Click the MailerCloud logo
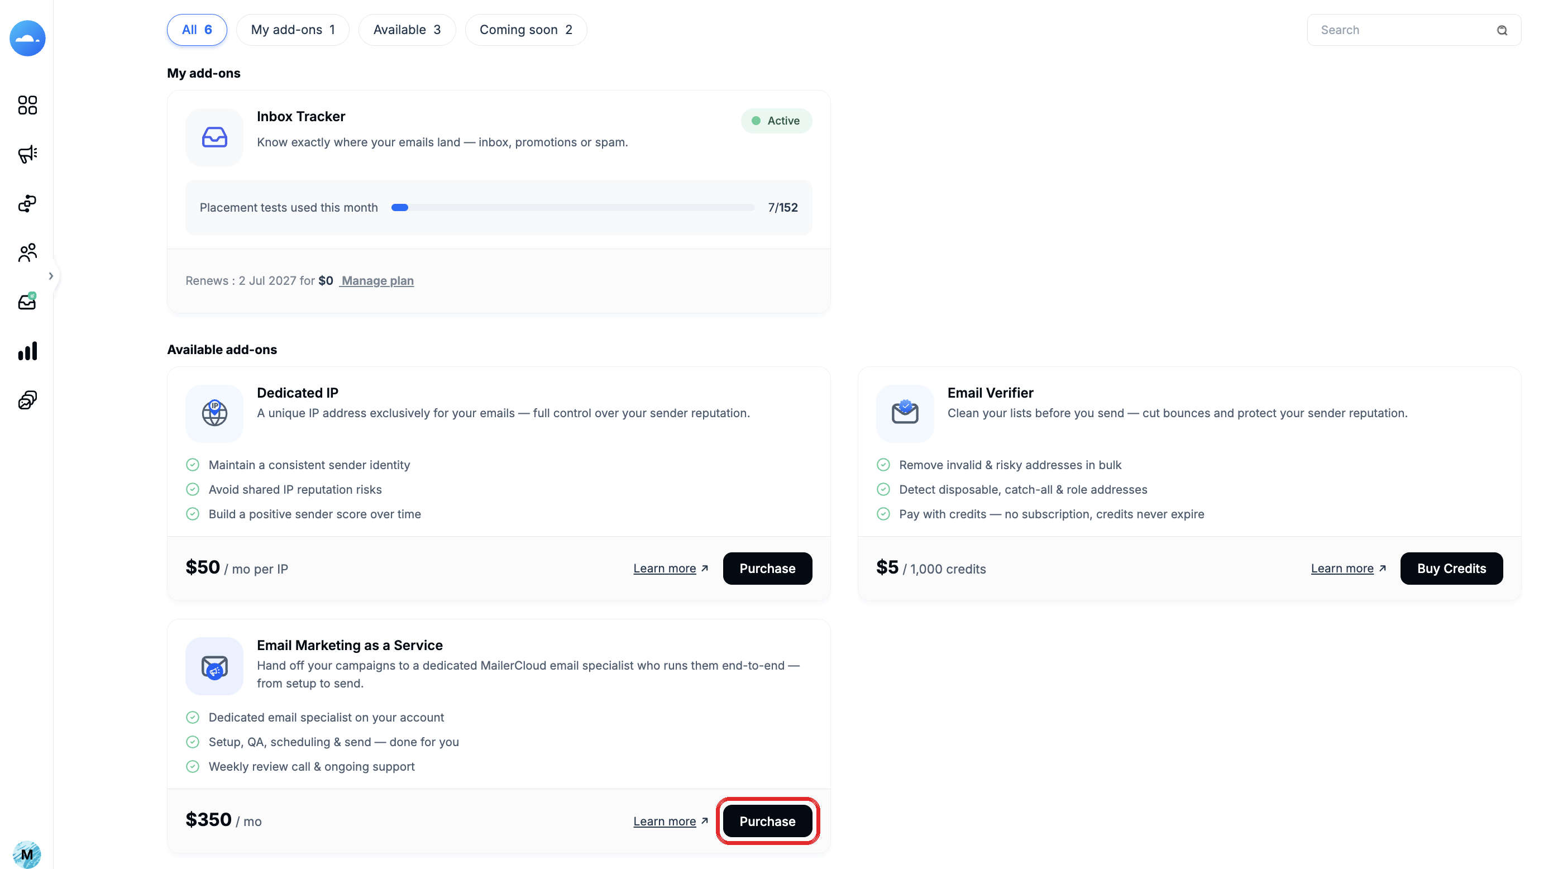The height and width of the screenshot is (869, 1558). coord(27,38)
